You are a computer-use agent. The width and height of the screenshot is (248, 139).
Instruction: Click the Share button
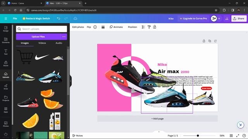pos(239,19)
